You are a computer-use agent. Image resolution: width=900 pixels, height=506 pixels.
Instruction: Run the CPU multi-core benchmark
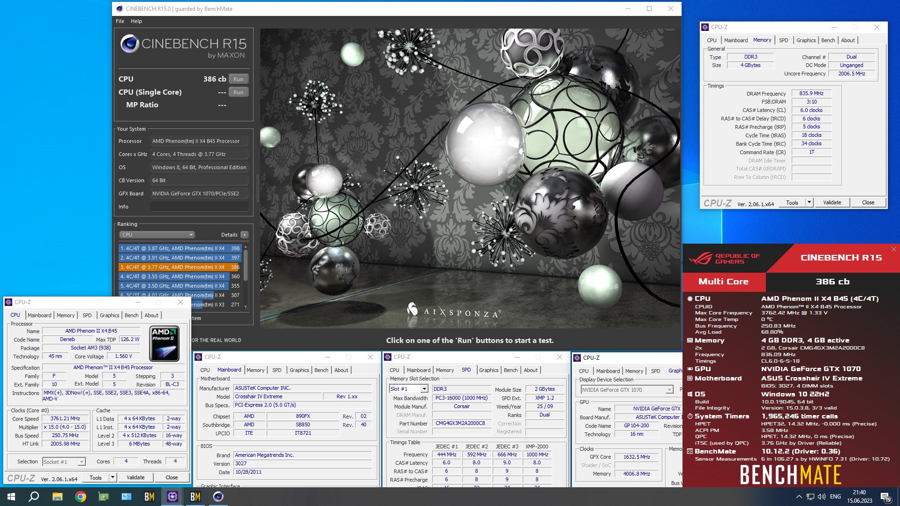click(x=239, y=79)
